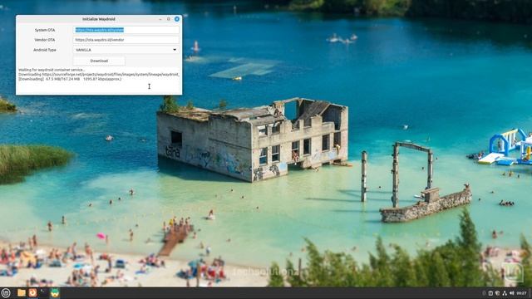
Task: Click the Vendor OTA label
Action: coord(45,40)
